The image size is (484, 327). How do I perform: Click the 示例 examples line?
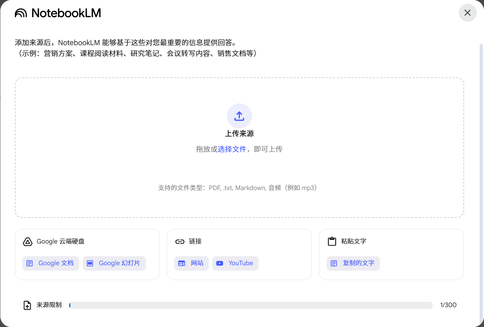[138, 53]
